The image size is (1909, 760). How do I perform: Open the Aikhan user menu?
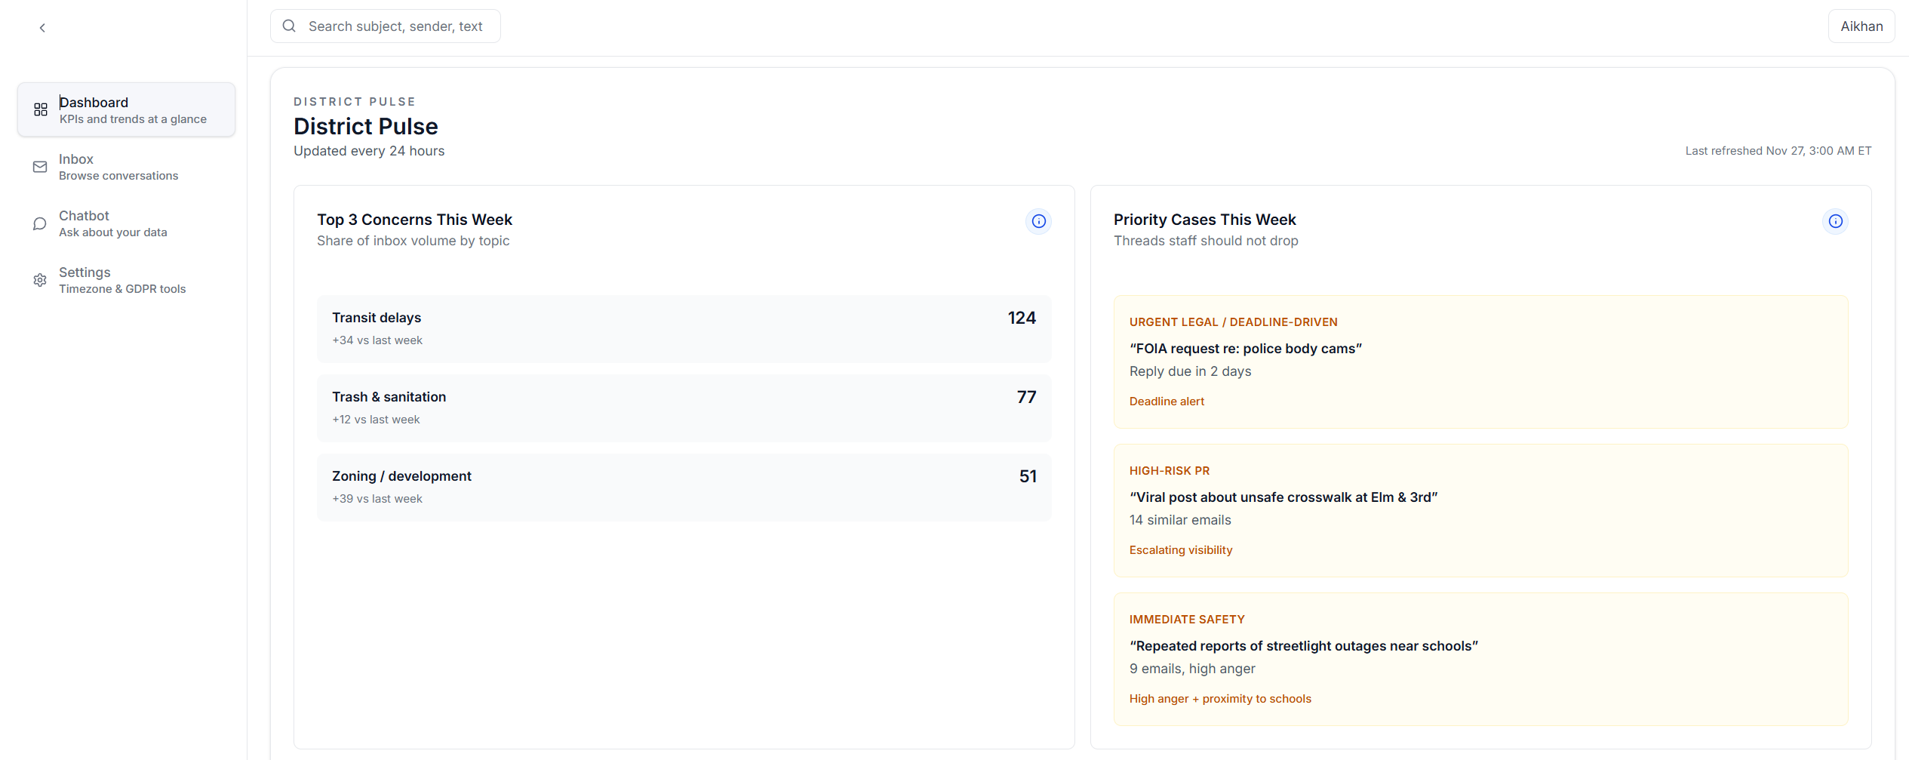coord(1861,26)
